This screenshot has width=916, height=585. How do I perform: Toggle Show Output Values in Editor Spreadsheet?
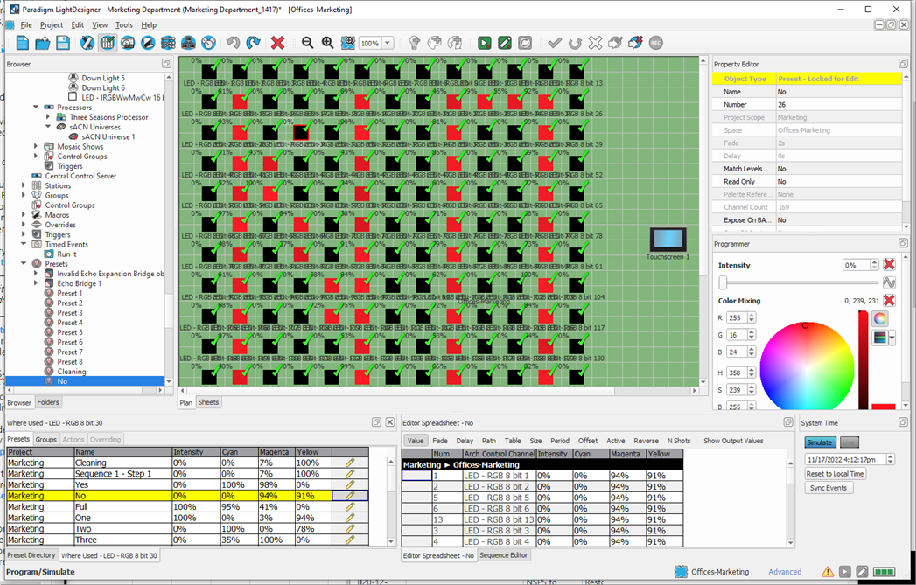(x=733, y=441)
